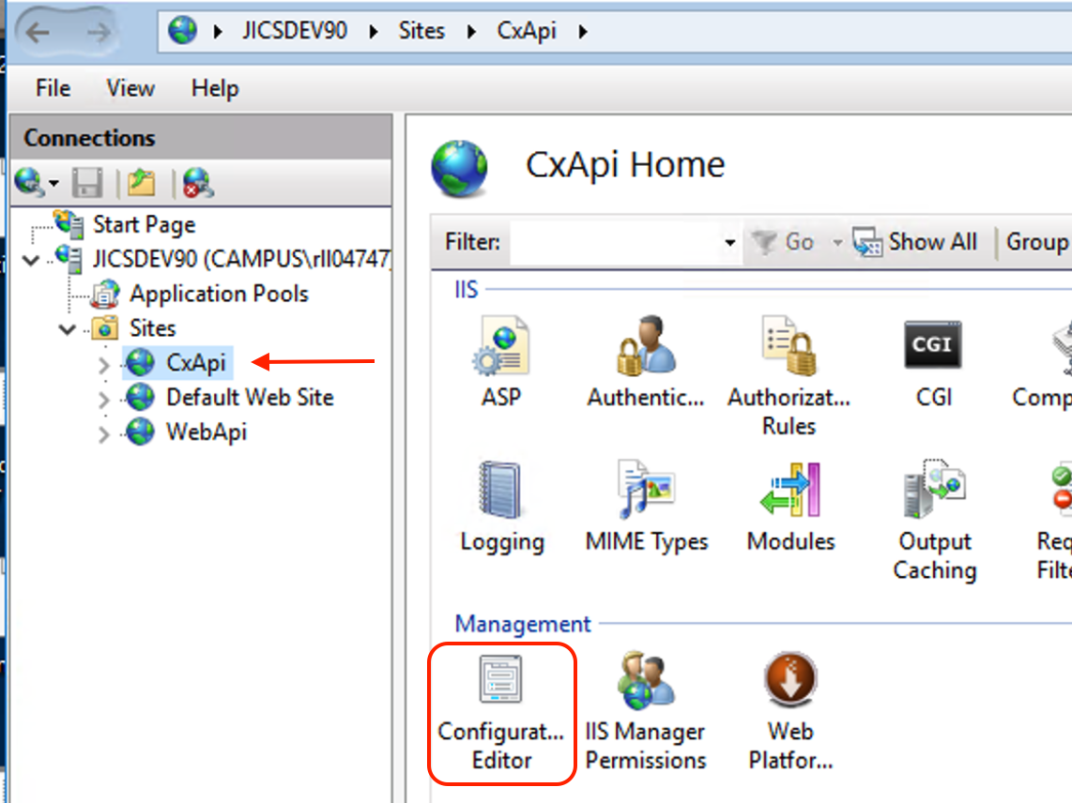
Task: Click the Delete Connection icon
Action: (198, 183)
